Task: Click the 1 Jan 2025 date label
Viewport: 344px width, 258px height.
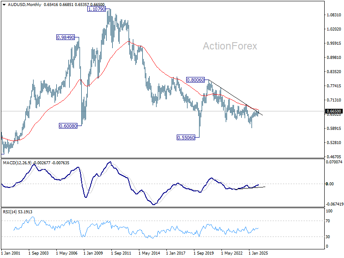Action: coord(258,253)
